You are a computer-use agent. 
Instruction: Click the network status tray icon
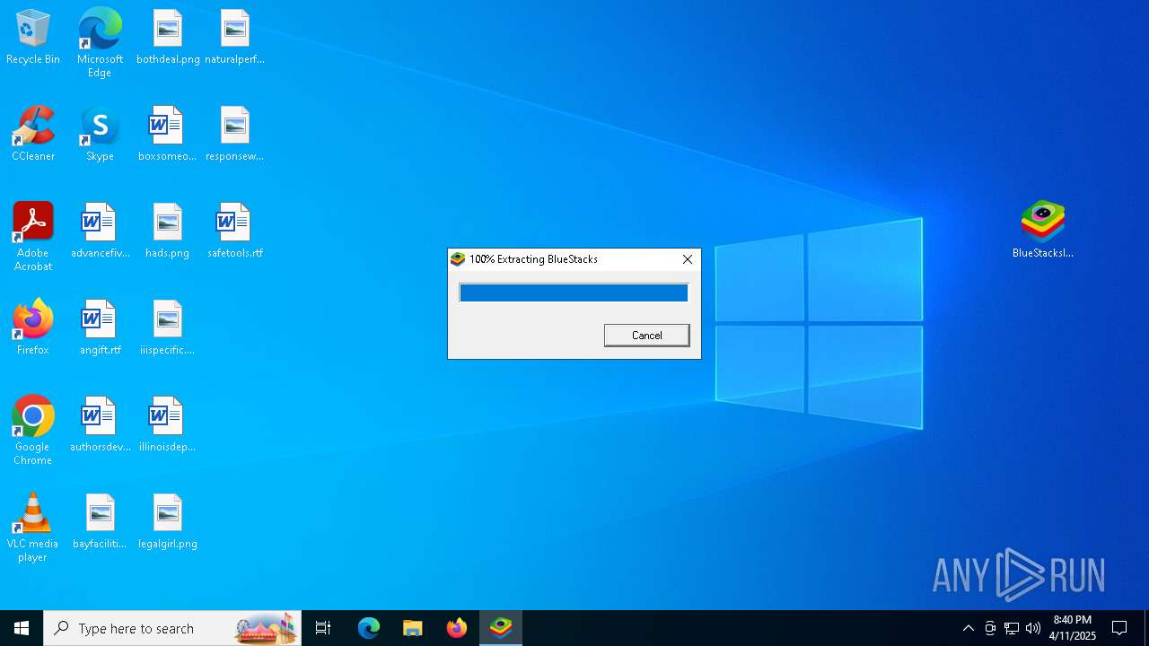pyautogui.click(x=1012, y=628)
